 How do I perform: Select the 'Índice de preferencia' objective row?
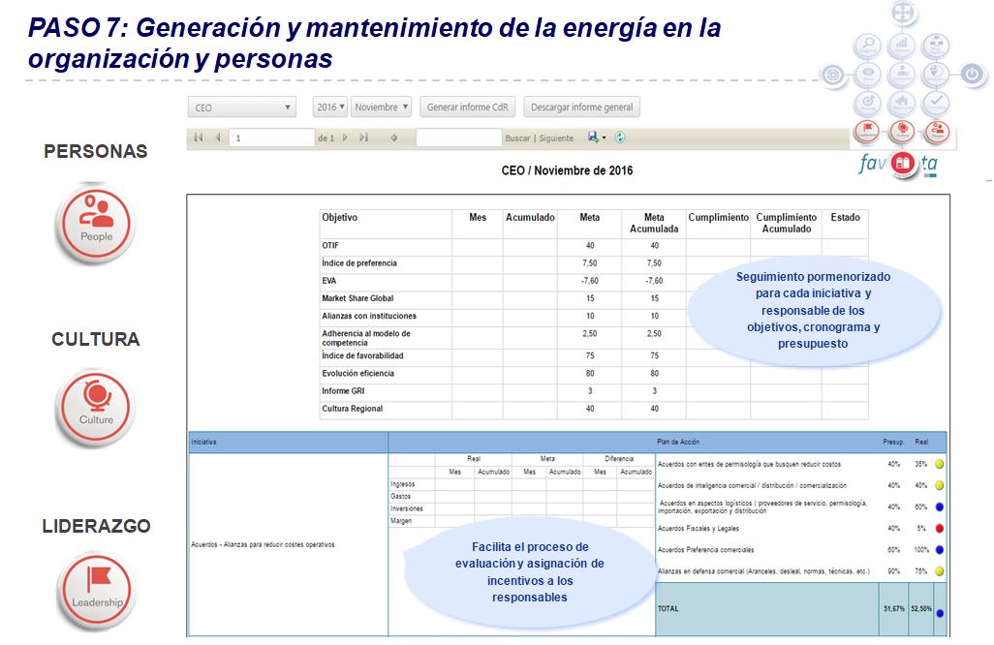(x=594, y=263)
